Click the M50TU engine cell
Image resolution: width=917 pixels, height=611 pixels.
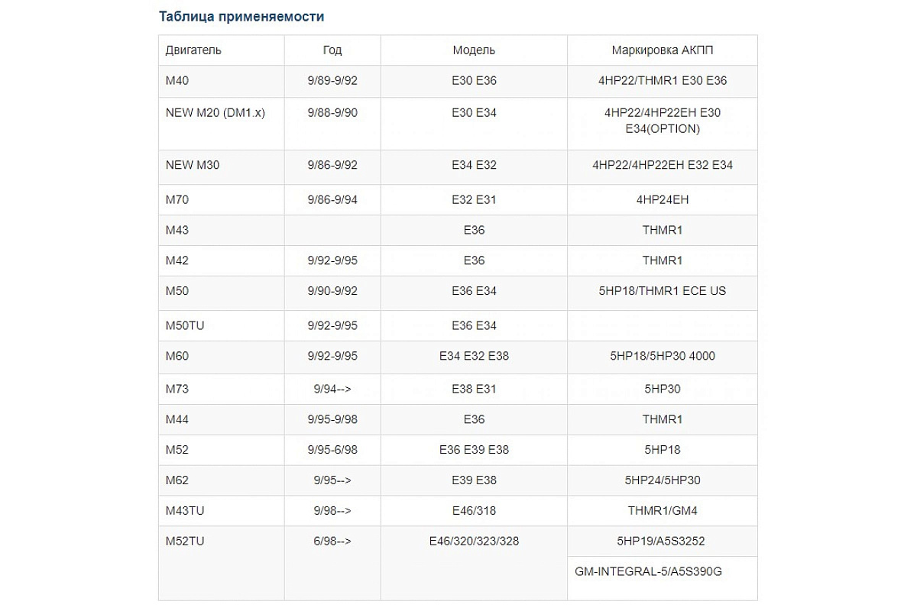[x=185, y=325]
